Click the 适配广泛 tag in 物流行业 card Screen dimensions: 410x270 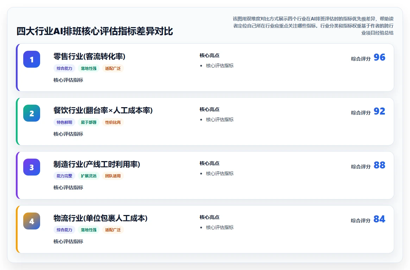point(113,230)
